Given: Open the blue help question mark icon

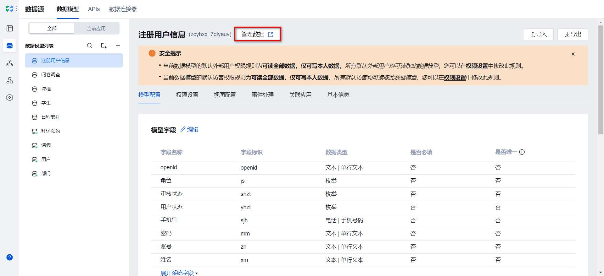Looking at the screenshot, I should [10, 257].
